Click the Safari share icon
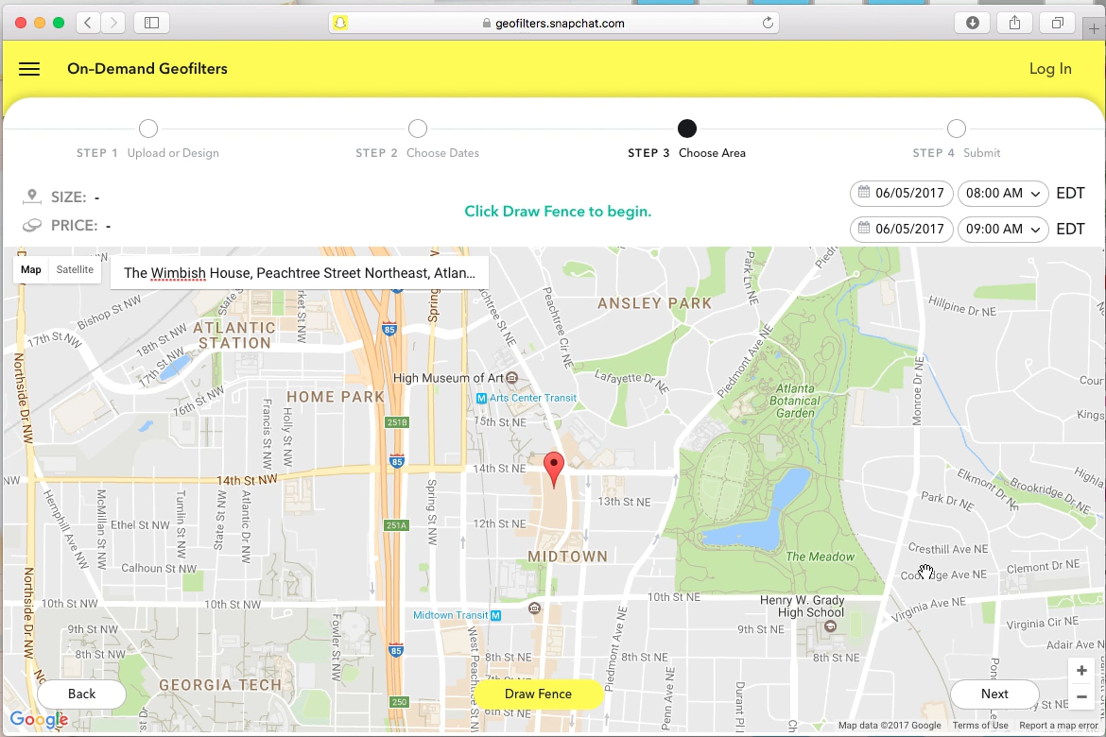Viewport: 1106px width, 737px height. coord(1014,23)
